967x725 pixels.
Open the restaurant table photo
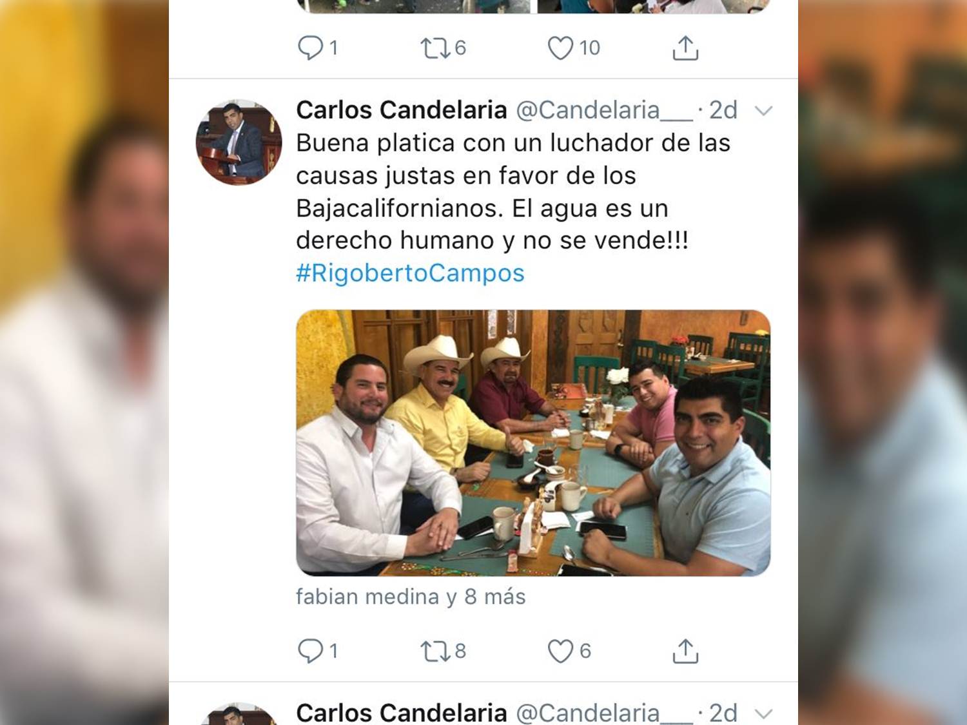point(533,443)
